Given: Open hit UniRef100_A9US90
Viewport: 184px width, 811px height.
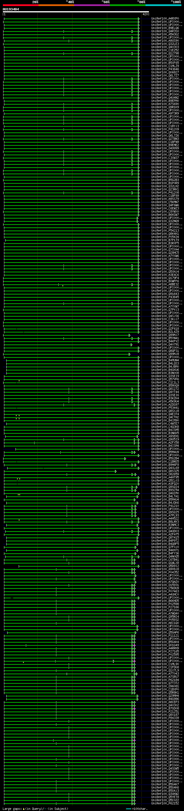Looking at the screenshot, I should click(165, 41).
